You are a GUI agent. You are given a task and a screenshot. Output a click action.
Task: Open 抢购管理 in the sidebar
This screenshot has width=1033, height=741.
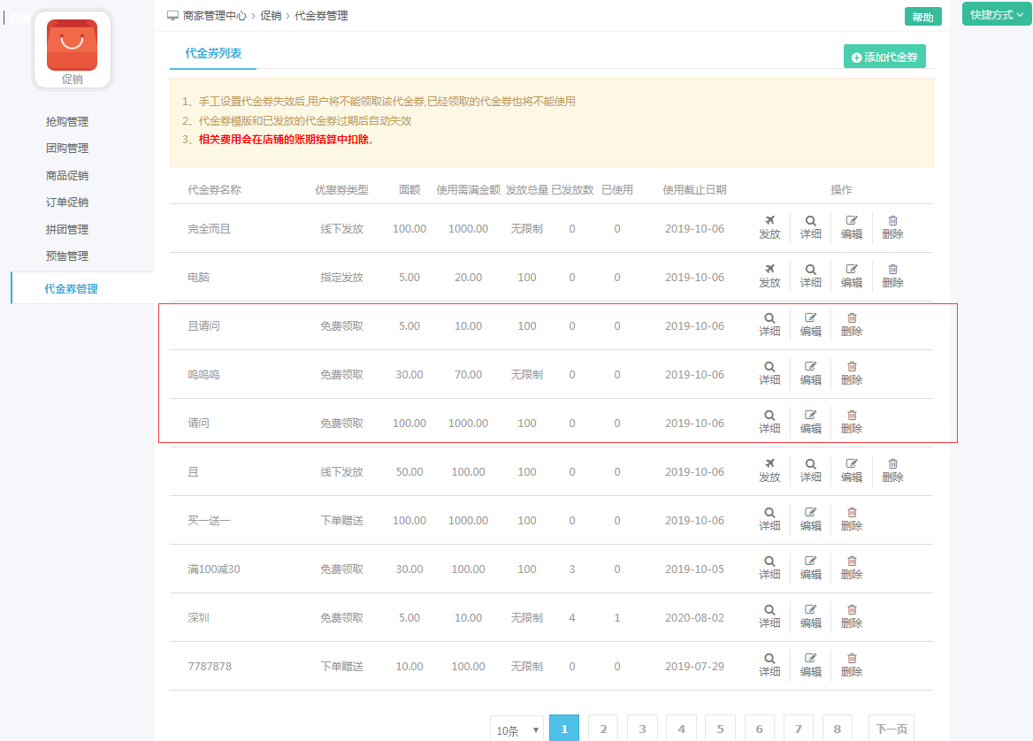(67, 122)
